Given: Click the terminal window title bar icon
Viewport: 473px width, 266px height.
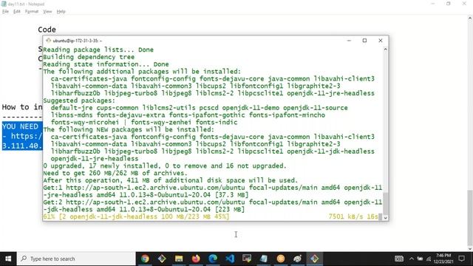Looking at the screenshot, I should tap(48, 41).
